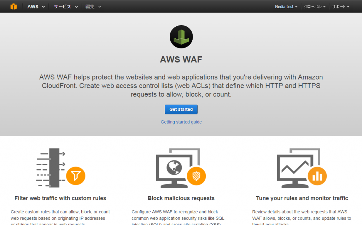
Task: Click the 'Block malicious requests' heading
Action: pos(181,198)
